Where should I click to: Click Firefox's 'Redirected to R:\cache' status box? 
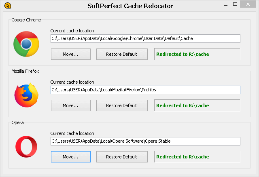pos(197,105)
